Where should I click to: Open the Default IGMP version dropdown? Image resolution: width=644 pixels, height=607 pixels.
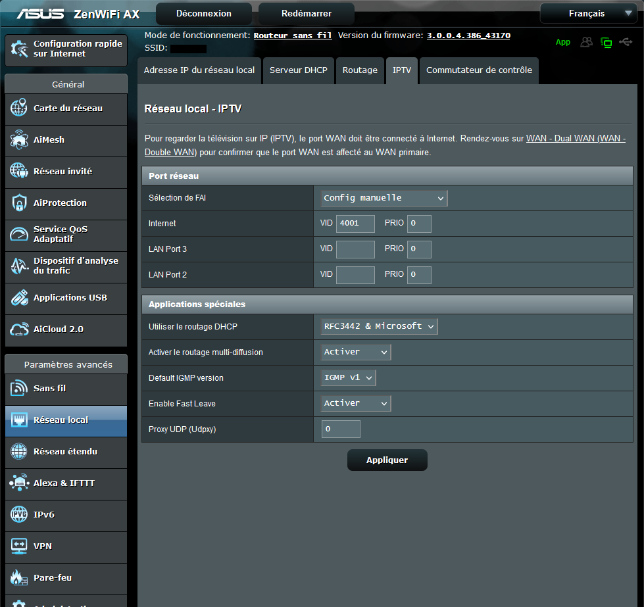[x=348, y=378]
